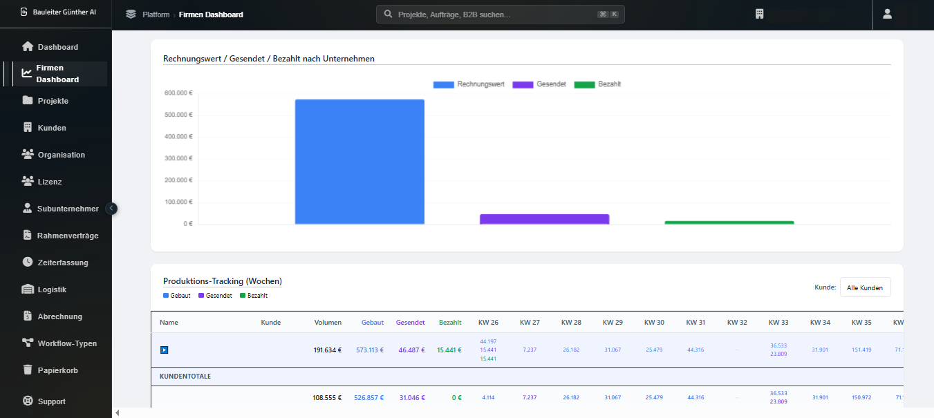Click the Projekte folder icon
Screen dimensions: 934x418
tap(28, 101)
